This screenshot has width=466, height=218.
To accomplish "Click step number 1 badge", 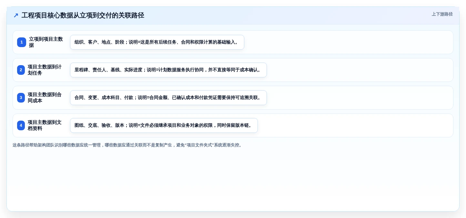I will tap(22, 42).
